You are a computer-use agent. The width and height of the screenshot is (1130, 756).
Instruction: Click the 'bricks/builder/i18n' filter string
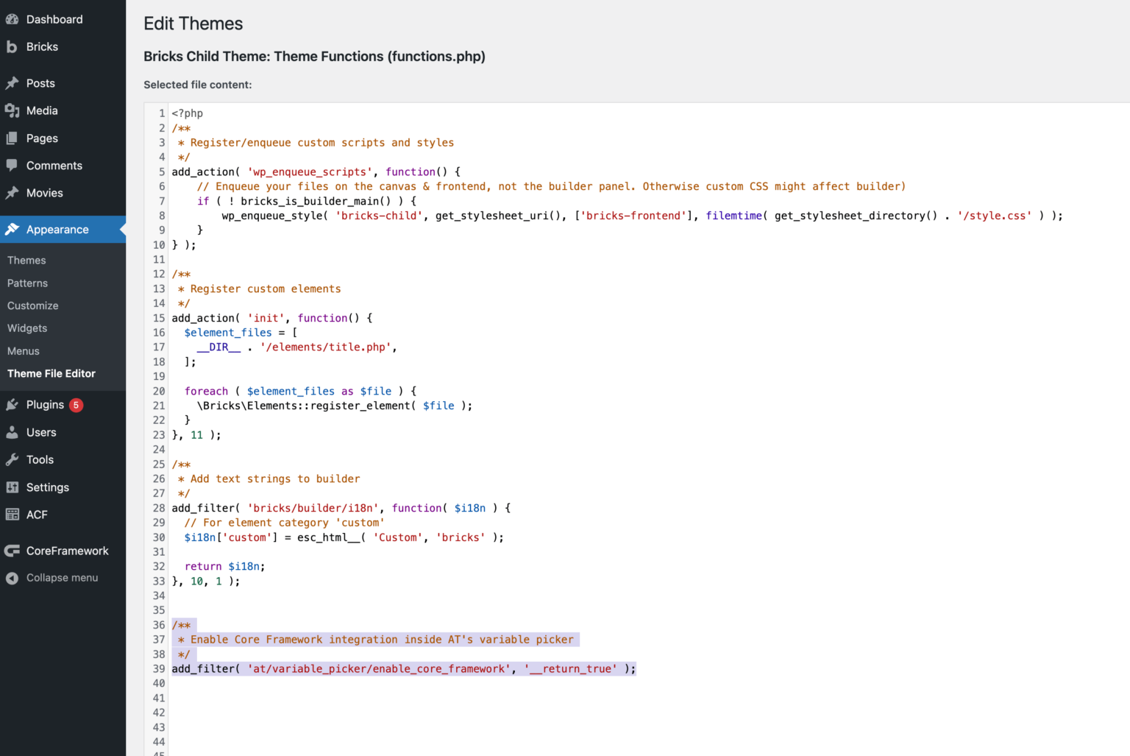pos(313,508)
